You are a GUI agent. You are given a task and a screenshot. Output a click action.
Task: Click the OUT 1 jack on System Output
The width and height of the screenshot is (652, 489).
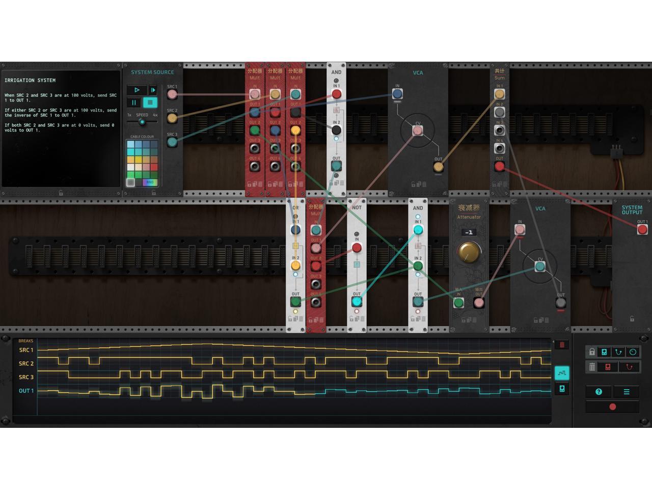pos(642,230)
